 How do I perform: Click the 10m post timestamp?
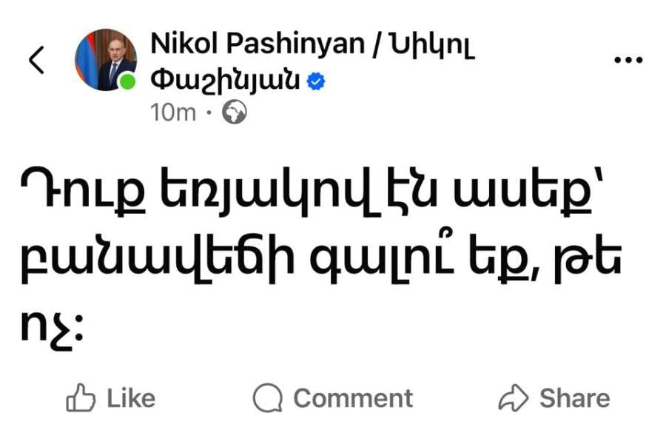[173, 112]
